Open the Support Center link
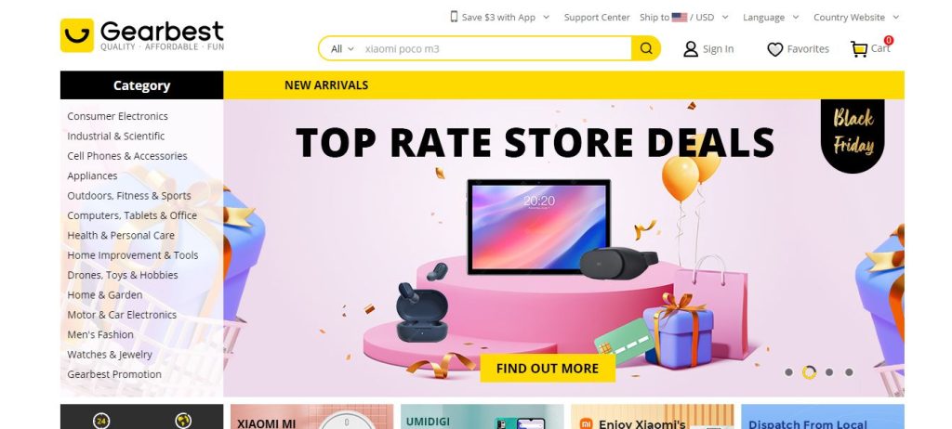The height and width of the screenshot is (429, 952). [x=597, y=17]
